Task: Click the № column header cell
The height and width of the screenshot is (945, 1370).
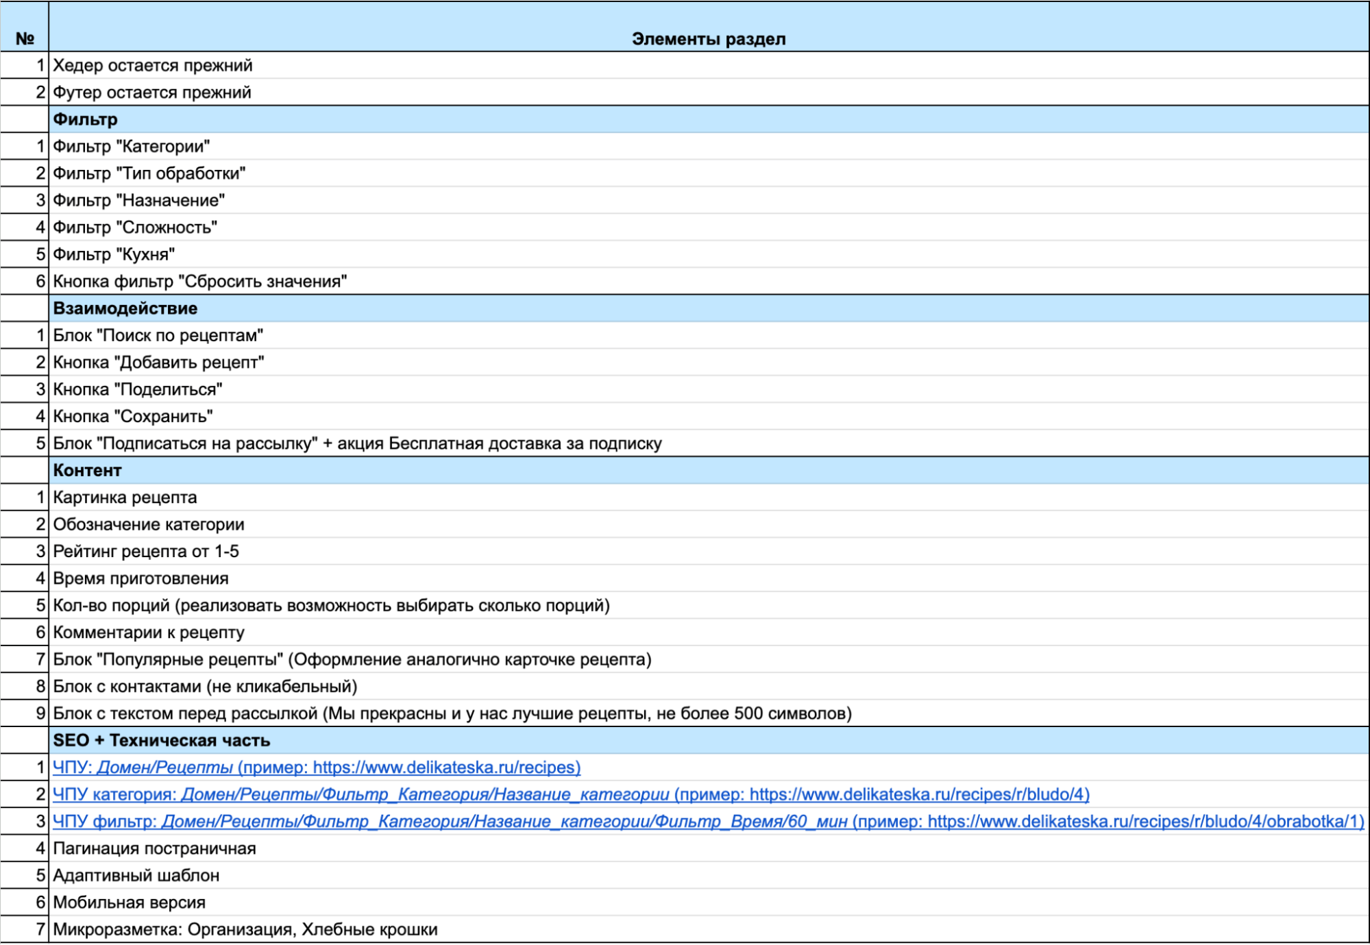Action: click(x=25, y=39)
